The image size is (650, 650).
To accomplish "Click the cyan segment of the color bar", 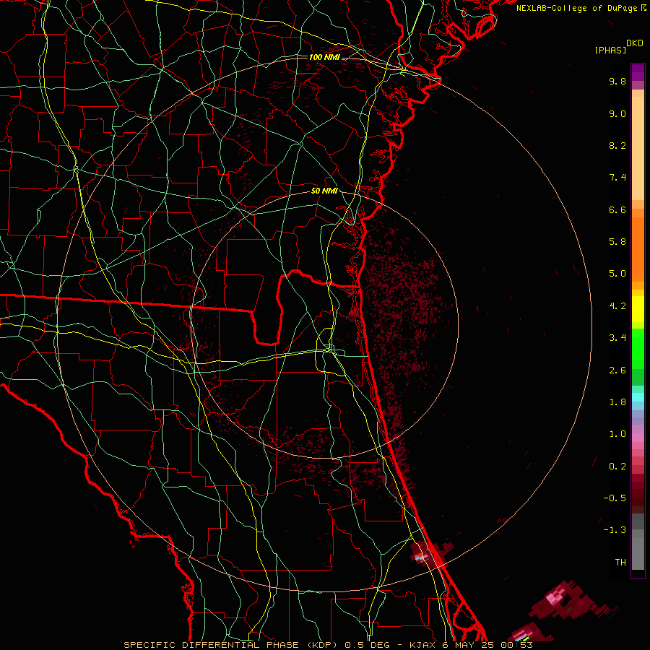I will (x=638, y=397).
